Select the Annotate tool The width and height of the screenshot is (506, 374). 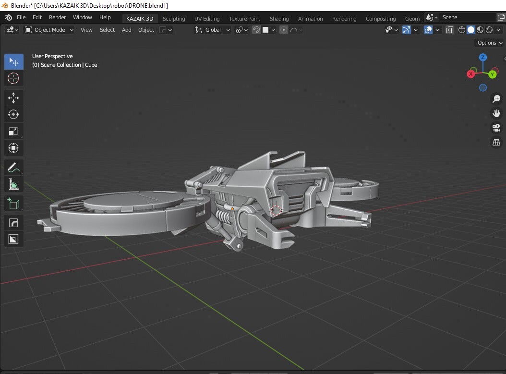pyautogui.click(x=13, y=167)
